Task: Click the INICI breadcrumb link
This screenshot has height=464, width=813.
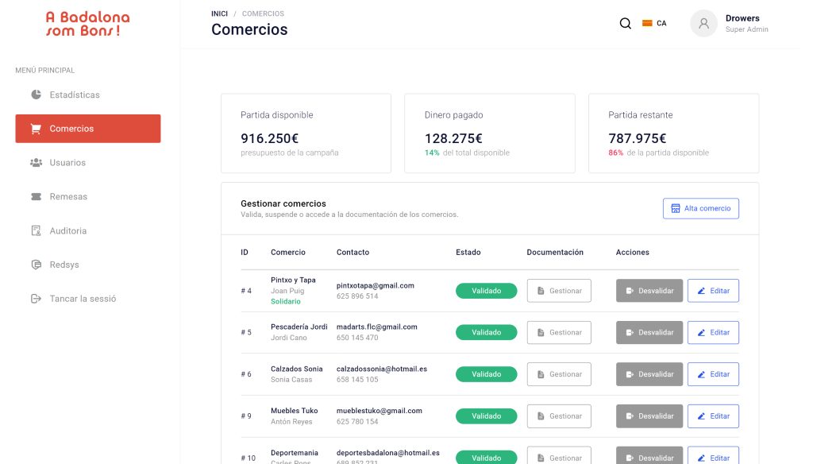Action: click(219, 14)
